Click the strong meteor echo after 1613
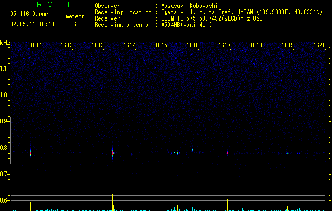 pos(112,153)
